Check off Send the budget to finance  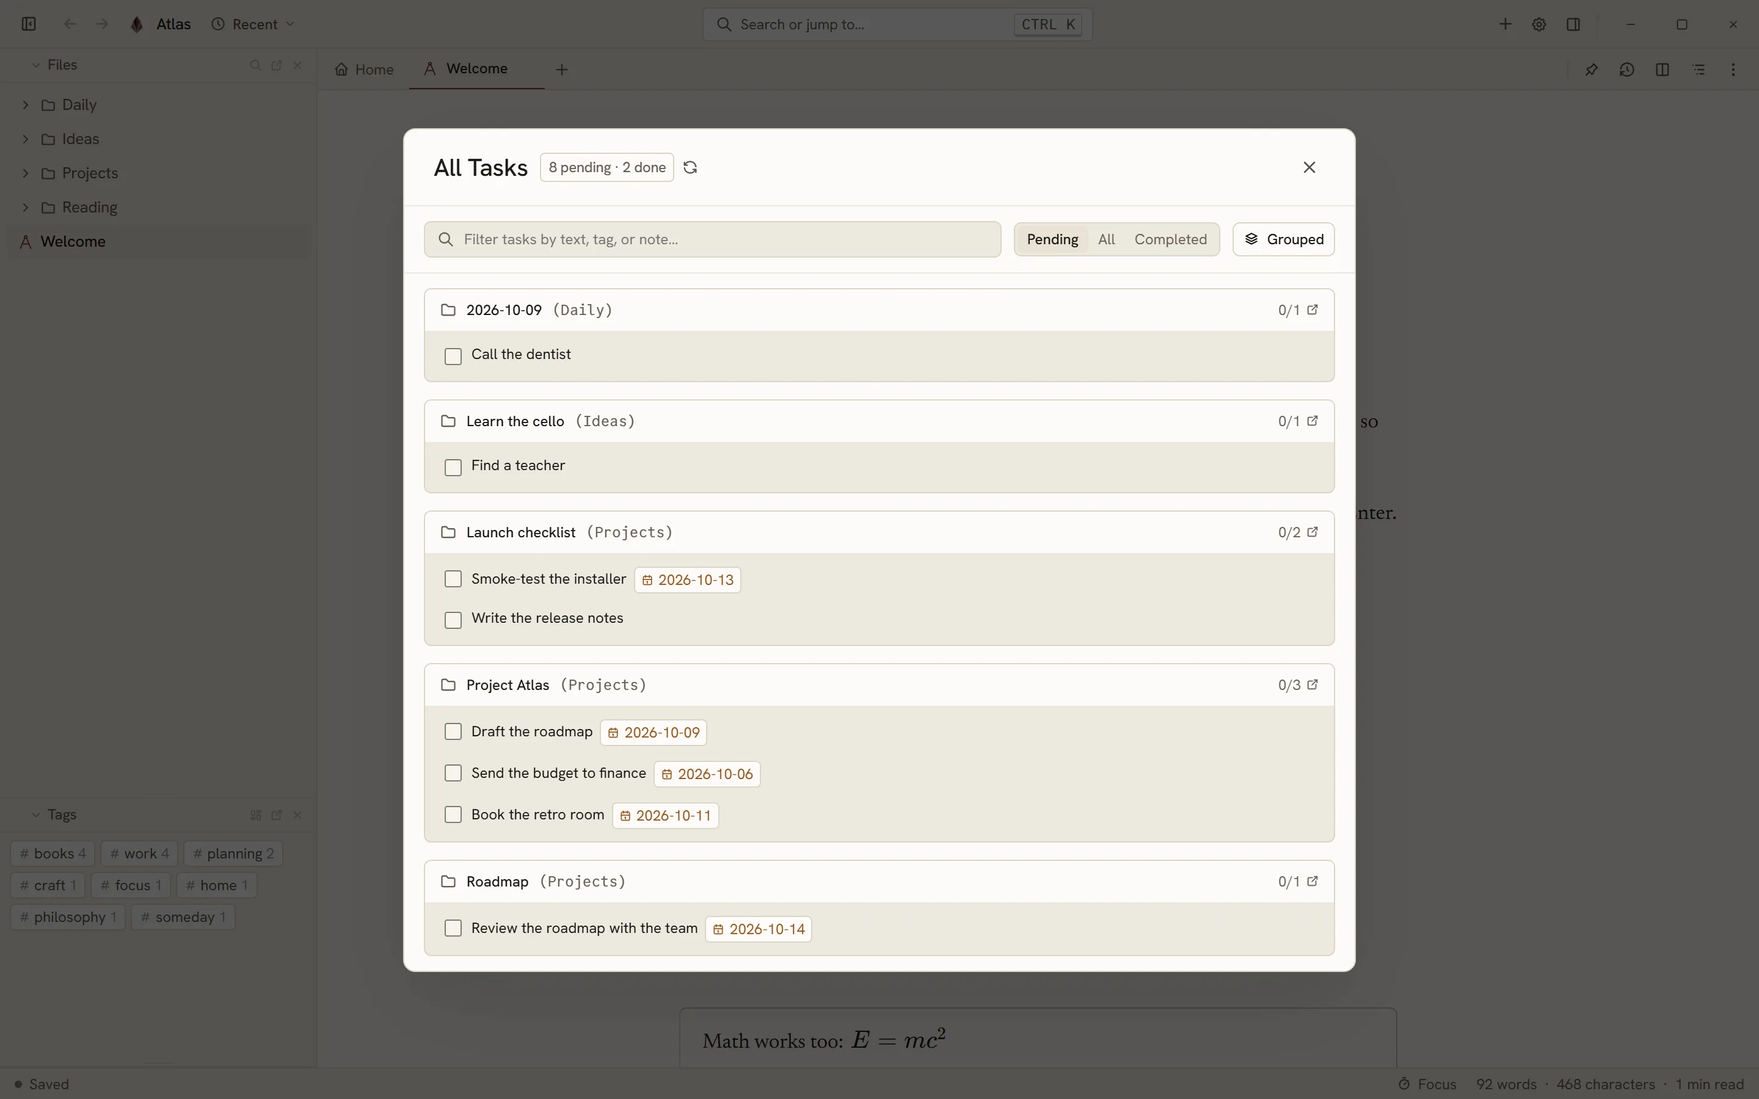pyautogui.click(x=453, y=772)
